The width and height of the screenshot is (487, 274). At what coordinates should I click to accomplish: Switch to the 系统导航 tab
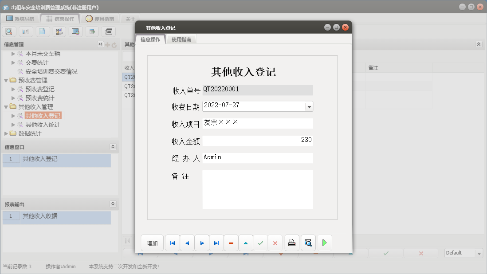pyautogui.click(x=24, y=19)
